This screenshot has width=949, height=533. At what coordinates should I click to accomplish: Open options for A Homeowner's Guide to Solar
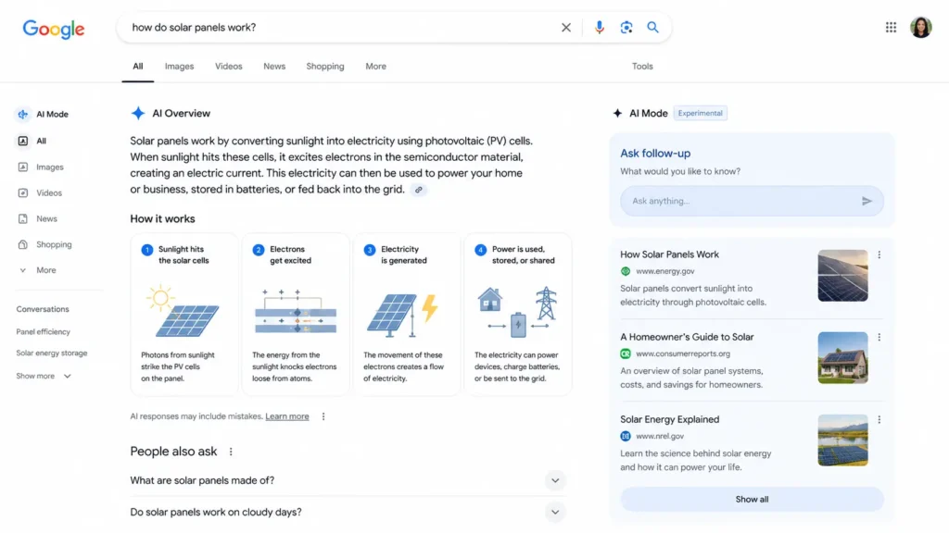(879, 337)
